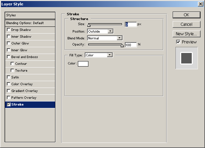This screenshot has height=148, width=205.
Task: Enable the Texture checkbox
Action: pos(12,71)
